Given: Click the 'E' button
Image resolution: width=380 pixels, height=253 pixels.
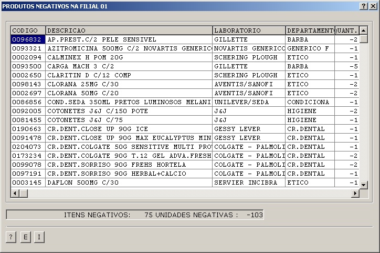Looking at the screenshot, I should point(25,237).
